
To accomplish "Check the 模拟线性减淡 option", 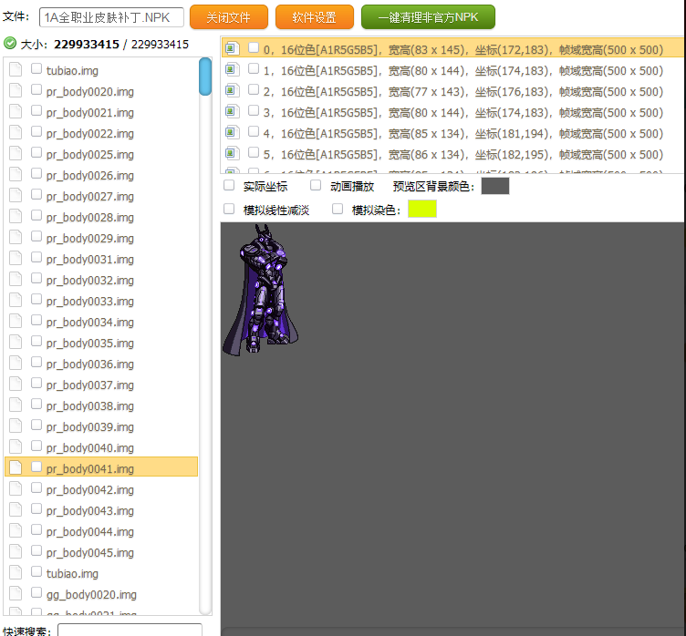I will 229,210.
